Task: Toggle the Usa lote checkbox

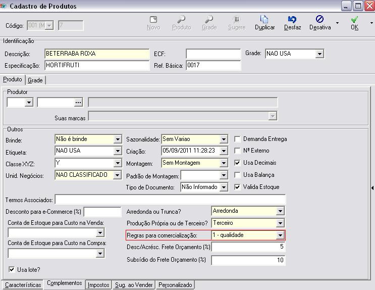Action: [12, 269]
